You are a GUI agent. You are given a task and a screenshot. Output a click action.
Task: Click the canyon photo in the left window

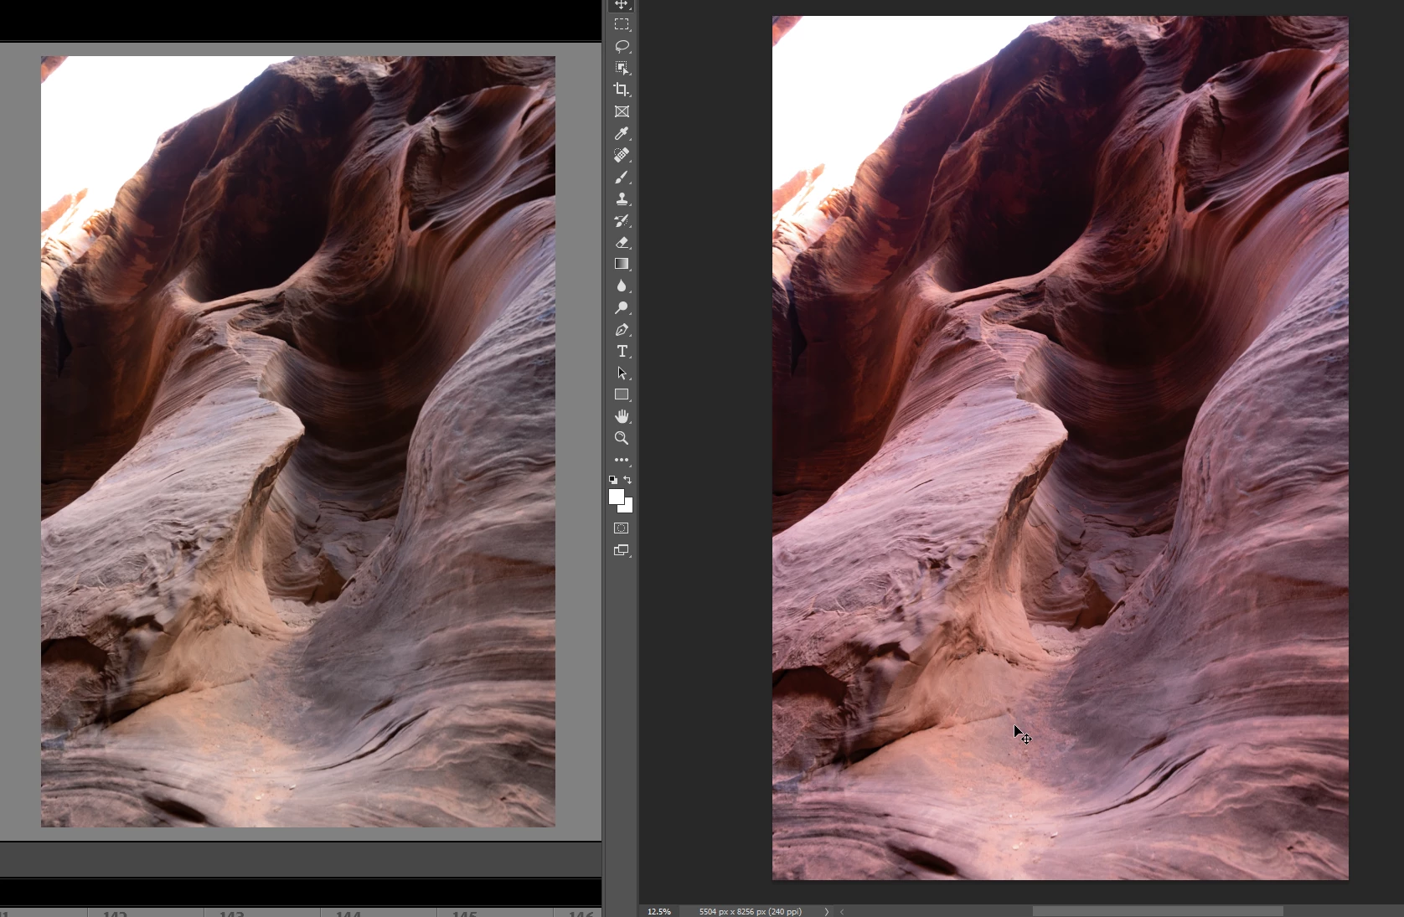click(x=298, y=441)
